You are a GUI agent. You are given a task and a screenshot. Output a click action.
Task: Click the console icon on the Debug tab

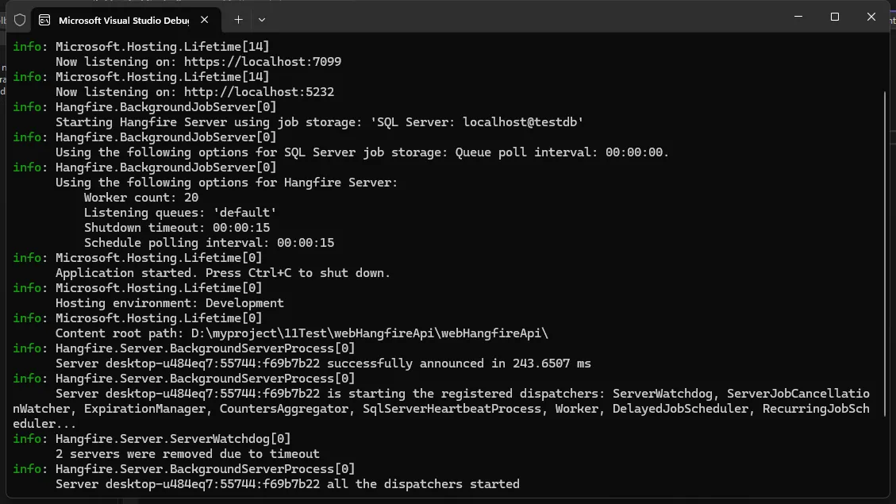(x=44, y=20)
